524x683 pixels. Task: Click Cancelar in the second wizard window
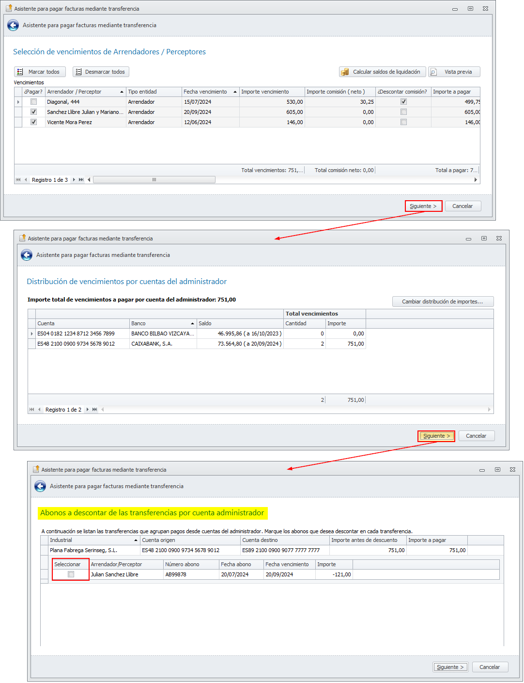click(x=476, y=436)
